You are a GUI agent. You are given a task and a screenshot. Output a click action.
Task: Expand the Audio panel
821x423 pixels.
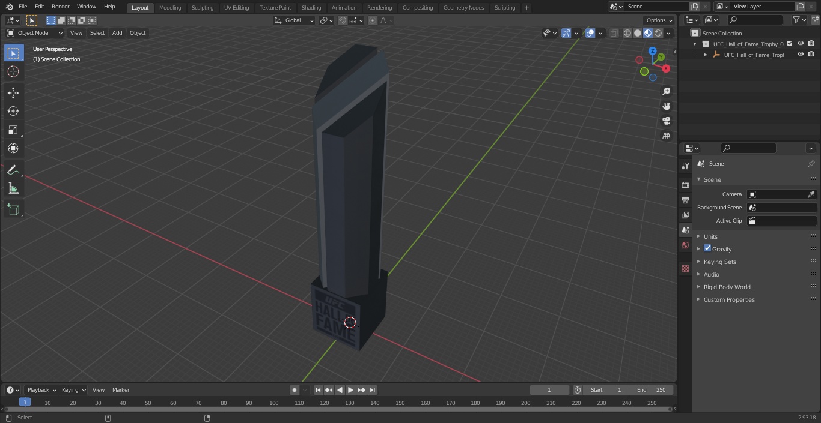pyautogui.click(x=711, y=274)
